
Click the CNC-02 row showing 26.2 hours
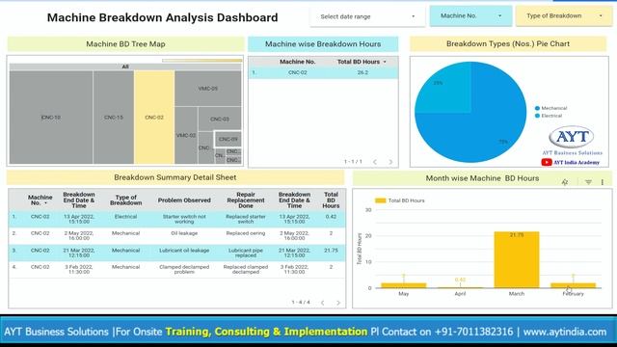coord(323,73)
